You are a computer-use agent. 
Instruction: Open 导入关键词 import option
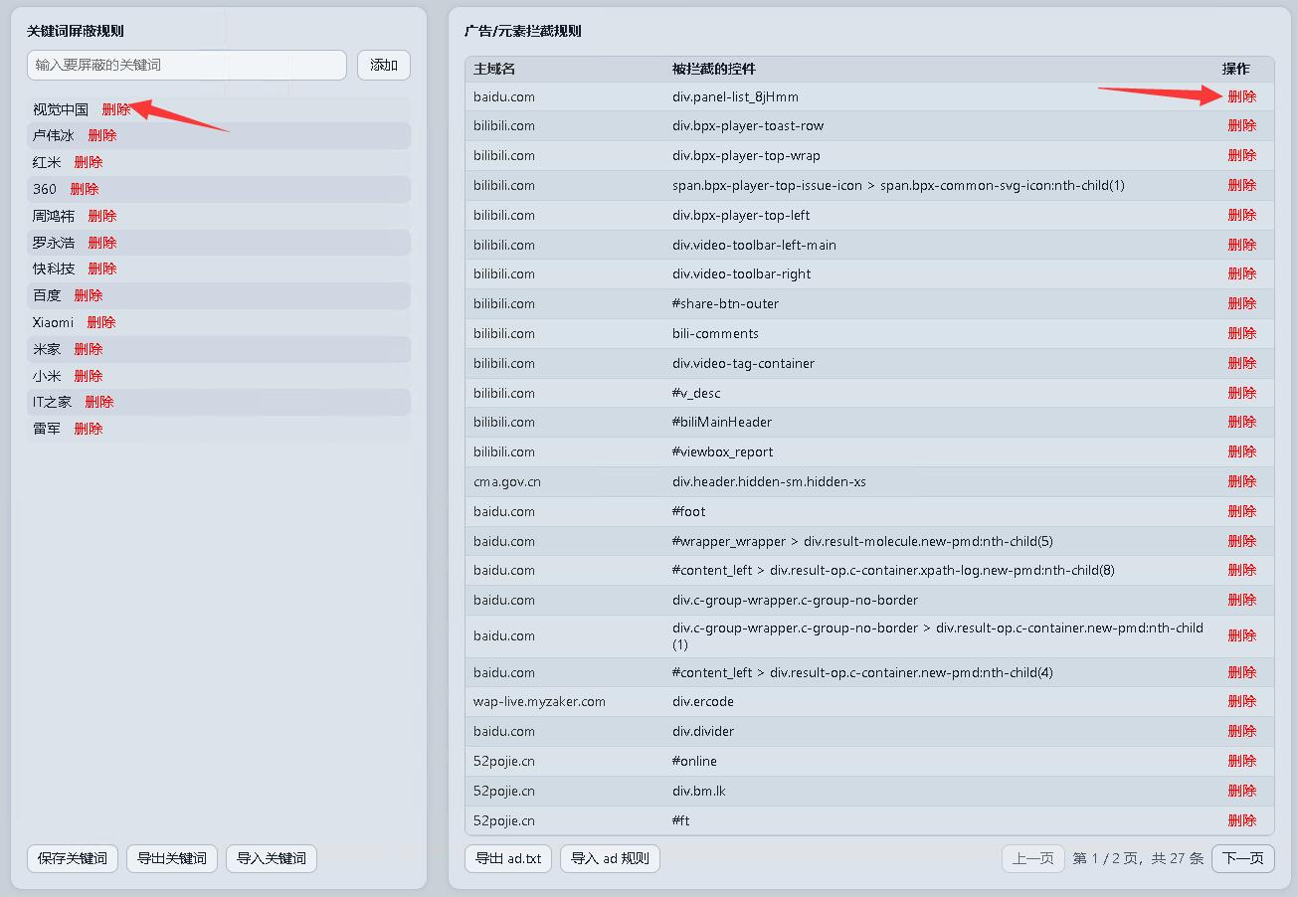pyautogui.click(x=272, y=858)
